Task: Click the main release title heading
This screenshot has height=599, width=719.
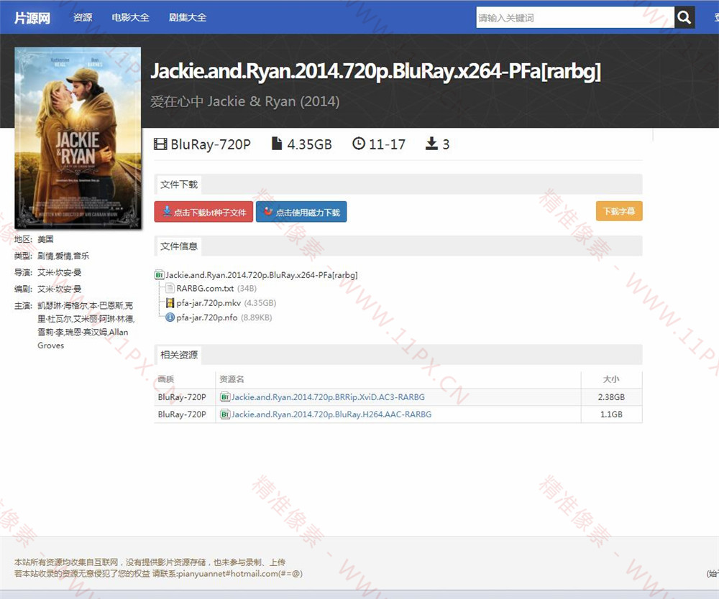Action: (375, 71)
